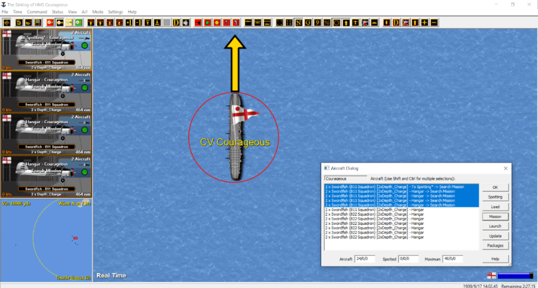Click the British ensign flag in status corner

[491, 275]
